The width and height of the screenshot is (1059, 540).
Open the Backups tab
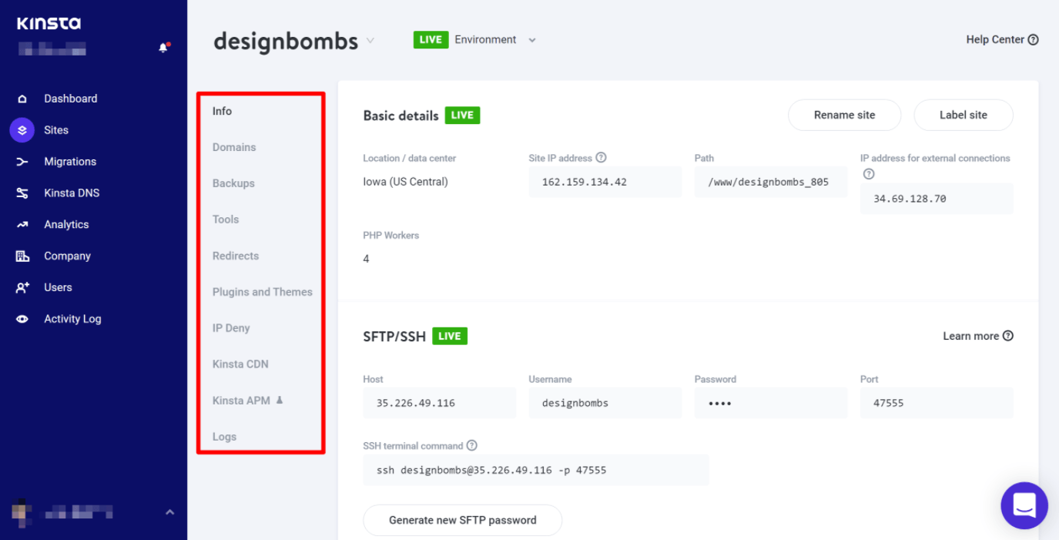pyautogui.click(x=233, y=183)
